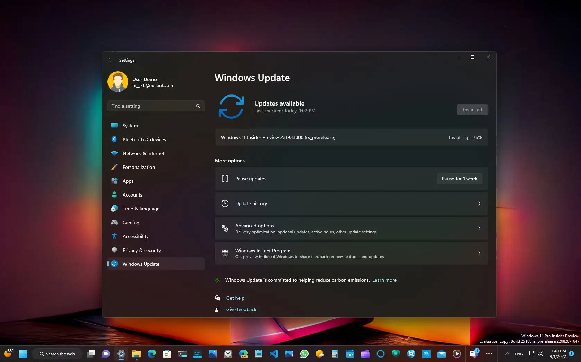Open Calendar app from taskbar
Image resolution: width=581 pixels, height=362 pixels.
(x=350, y=354)
